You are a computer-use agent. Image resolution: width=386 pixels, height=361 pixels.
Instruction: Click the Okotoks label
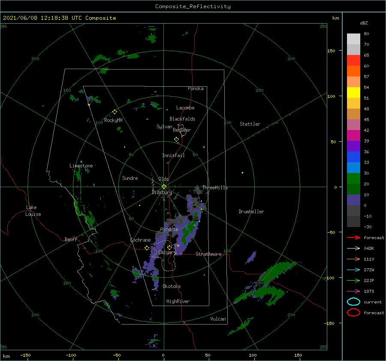point(172,286)
